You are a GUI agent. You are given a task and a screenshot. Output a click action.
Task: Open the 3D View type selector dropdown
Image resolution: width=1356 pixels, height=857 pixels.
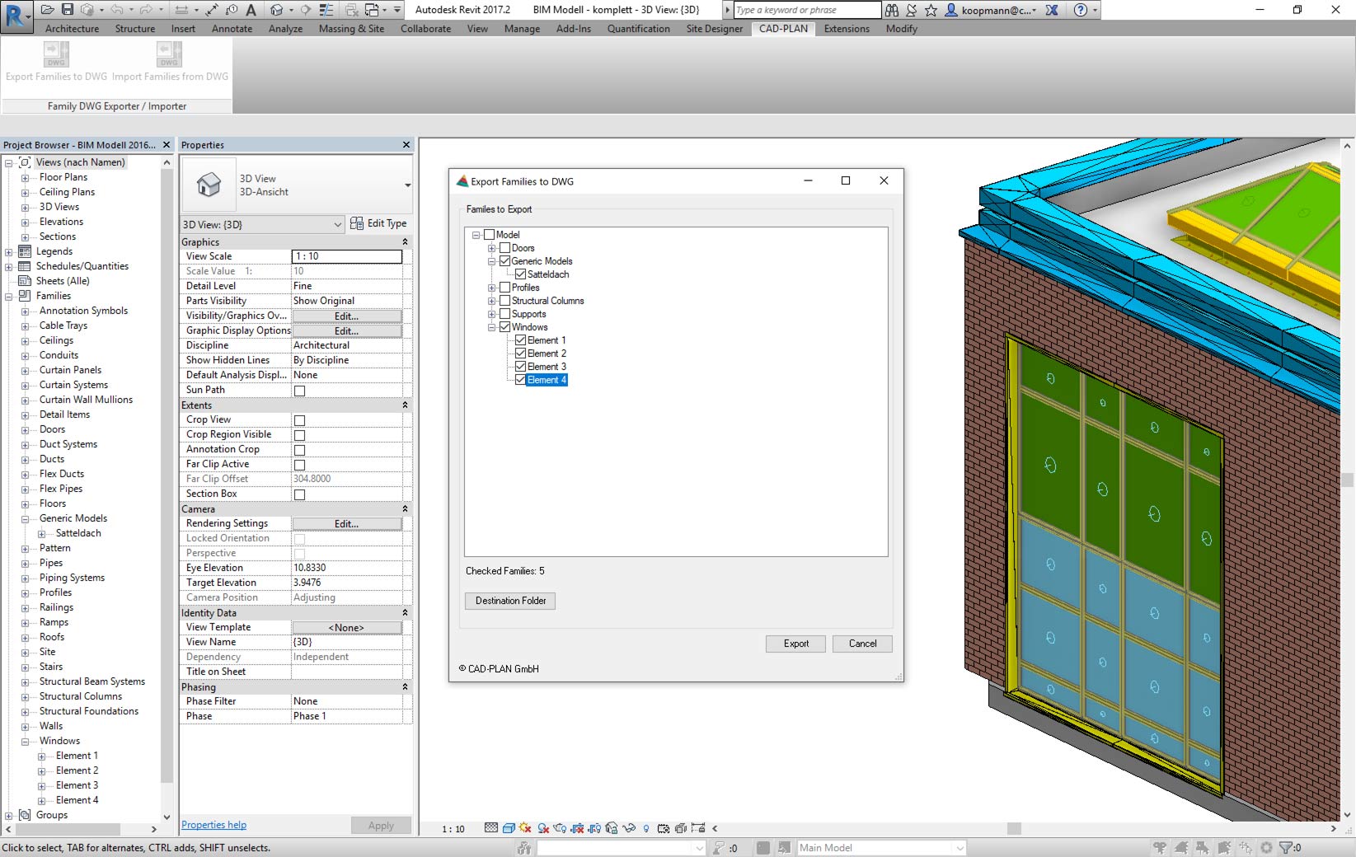click(x=407, y=185)
